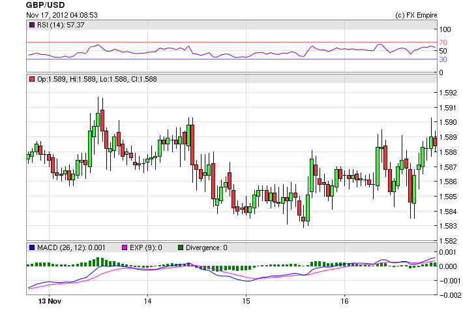Click the 1.583 price axis label
The image size is (463, 318).
tap(448, 226)
